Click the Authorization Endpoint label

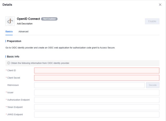18,100
